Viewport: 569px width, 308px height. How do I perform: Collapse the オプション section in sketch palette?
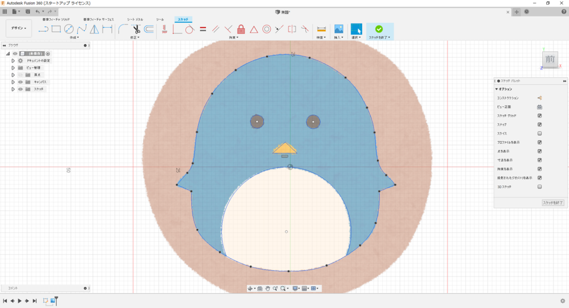(x=496, y=89)
